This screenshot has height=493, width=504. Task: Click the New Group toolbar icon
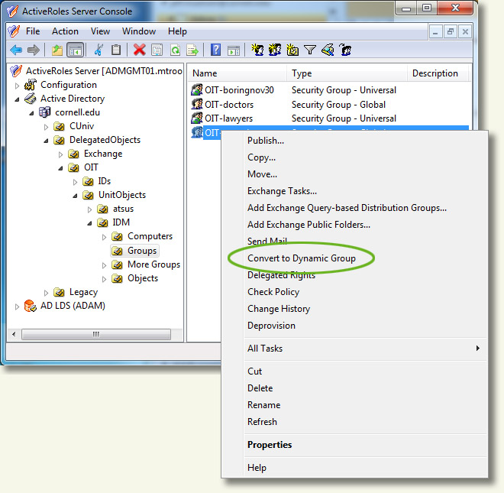(x=275, y=50)
